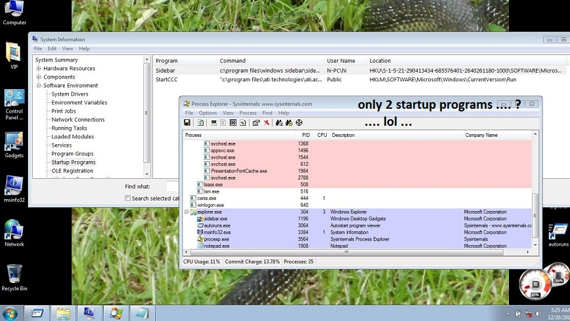The width and height of the screenshot is (570, 321).
Task: Select Running Tasks tree item
Action: coord(69,128)
